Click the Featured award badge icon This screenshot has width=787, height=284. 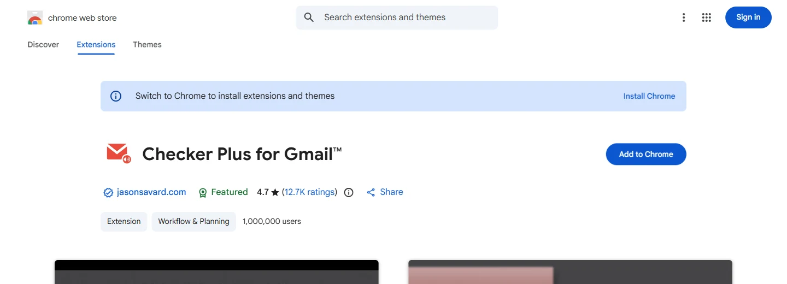point(203,192)
